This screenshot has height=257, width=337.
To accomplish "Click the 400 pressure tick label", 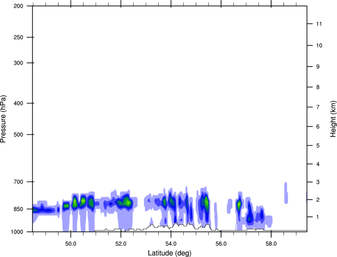I will (x=18, y=103).
